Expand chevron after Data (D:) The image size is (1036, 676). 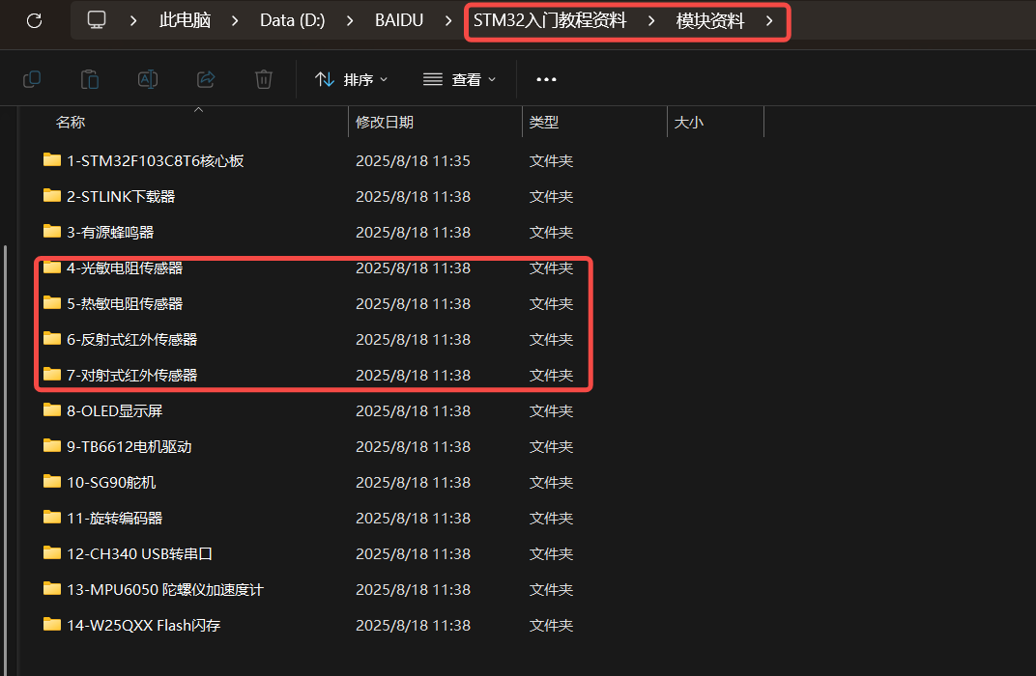(x=350, y=20)
